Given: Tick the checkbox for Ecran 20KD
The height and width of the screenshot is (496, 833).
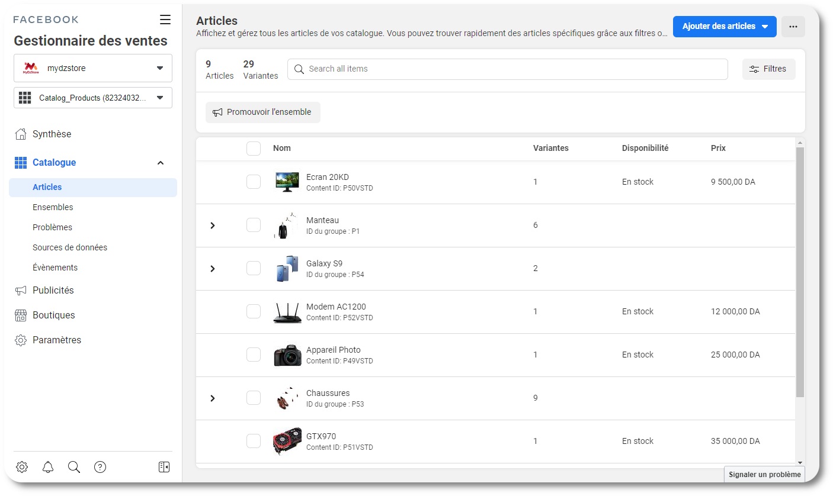Looking at the screenshot, I should coord(254,182).
